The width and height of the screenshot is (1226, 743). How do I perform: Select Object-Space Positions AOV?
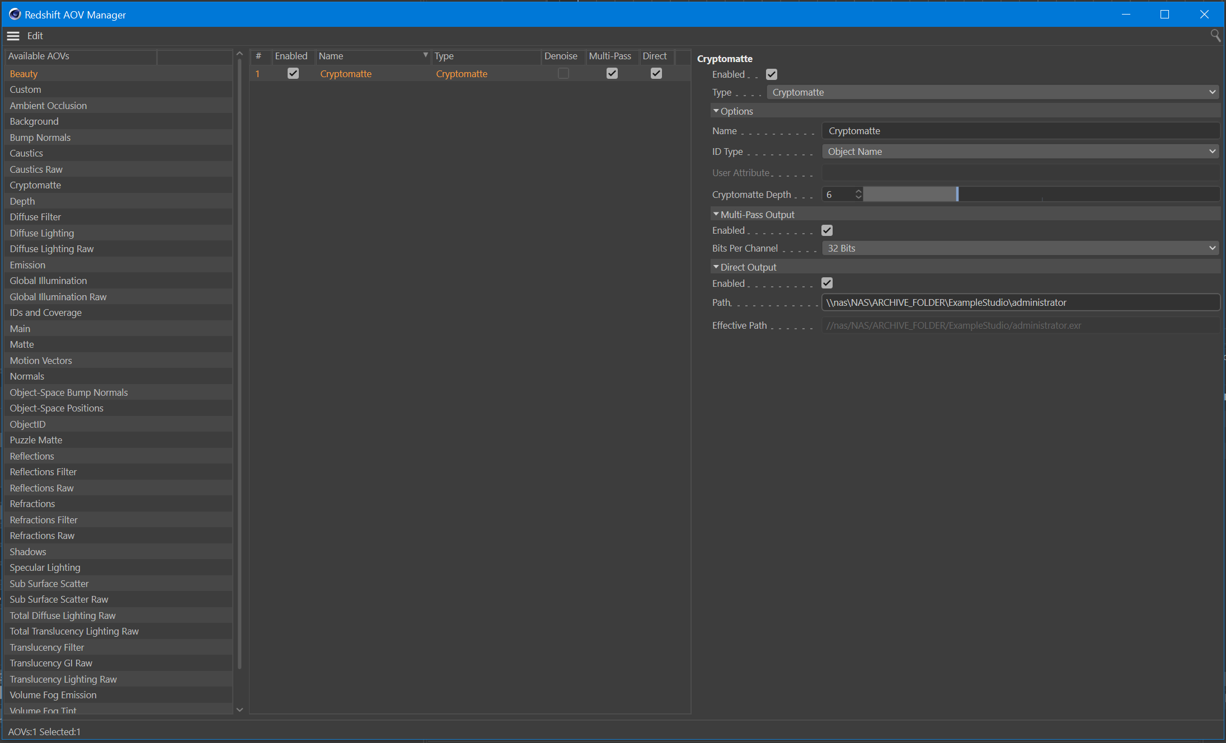click(x=119, y=408)
